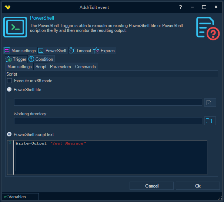Open the Timeout tab

click(80, 51)
